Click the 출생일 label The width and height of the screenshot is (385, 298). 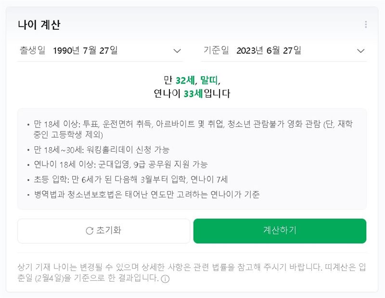point(32,50)
